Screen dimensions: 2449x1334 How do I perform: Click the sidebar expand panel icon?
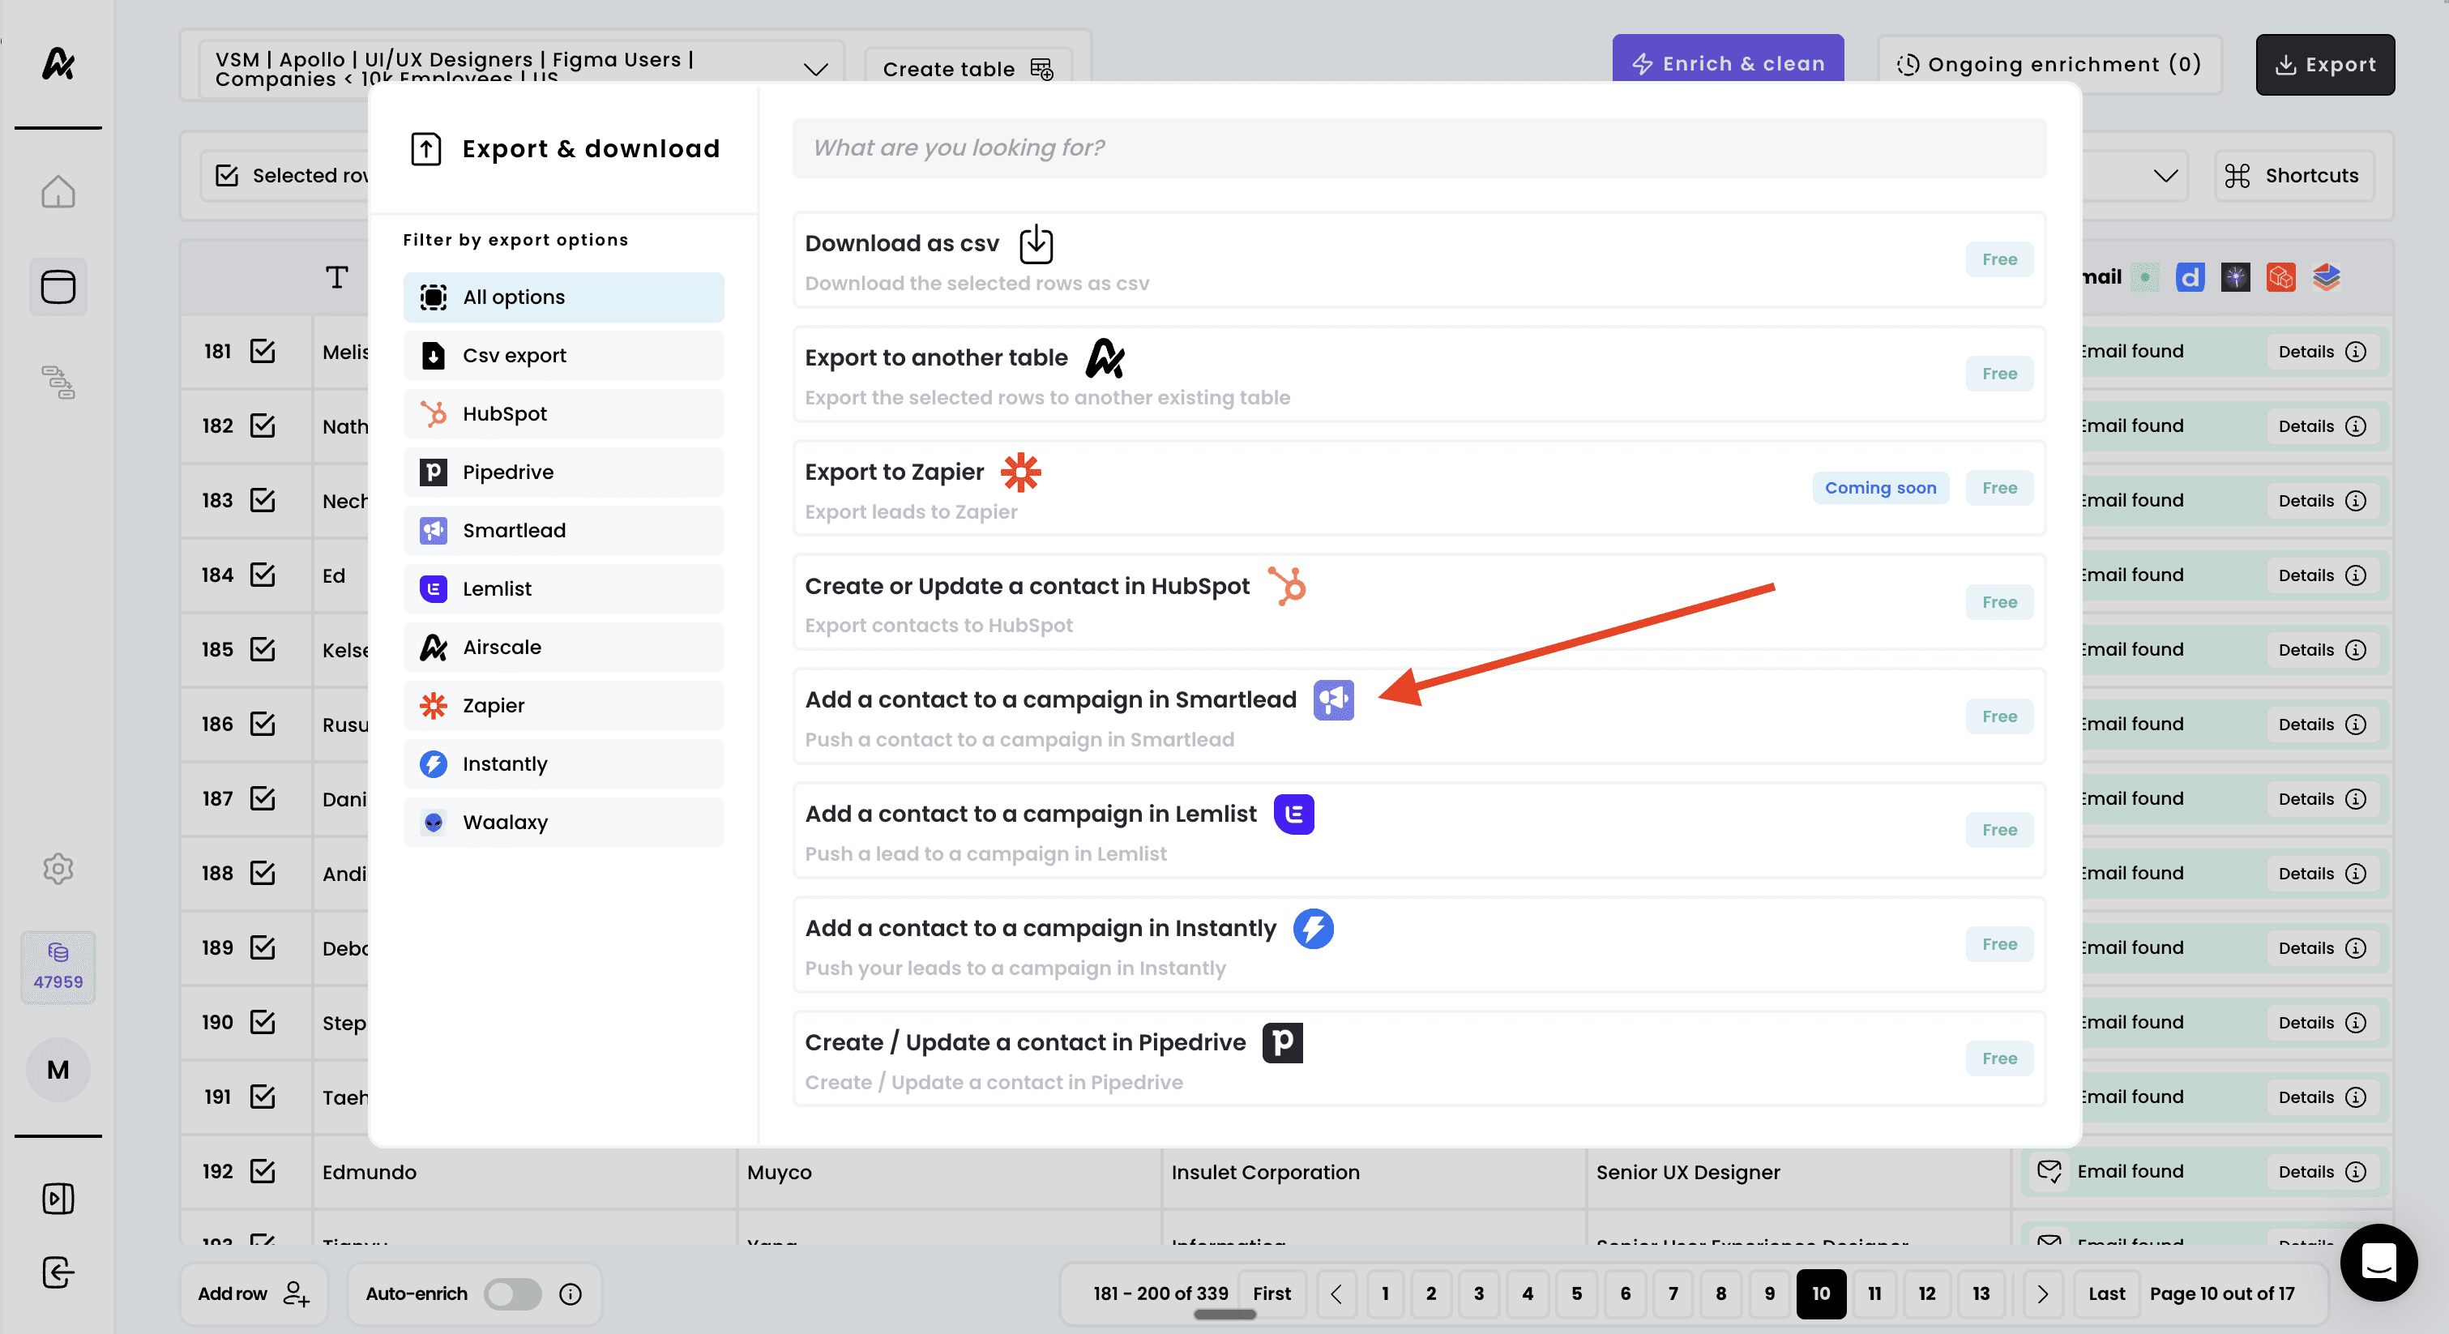(x=58, y=1198)
